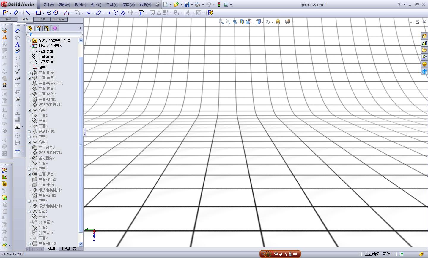The width and height of the screenshot is (428, 258).
Task: Open the 编辑(E) menu
Action: [64, 5]
